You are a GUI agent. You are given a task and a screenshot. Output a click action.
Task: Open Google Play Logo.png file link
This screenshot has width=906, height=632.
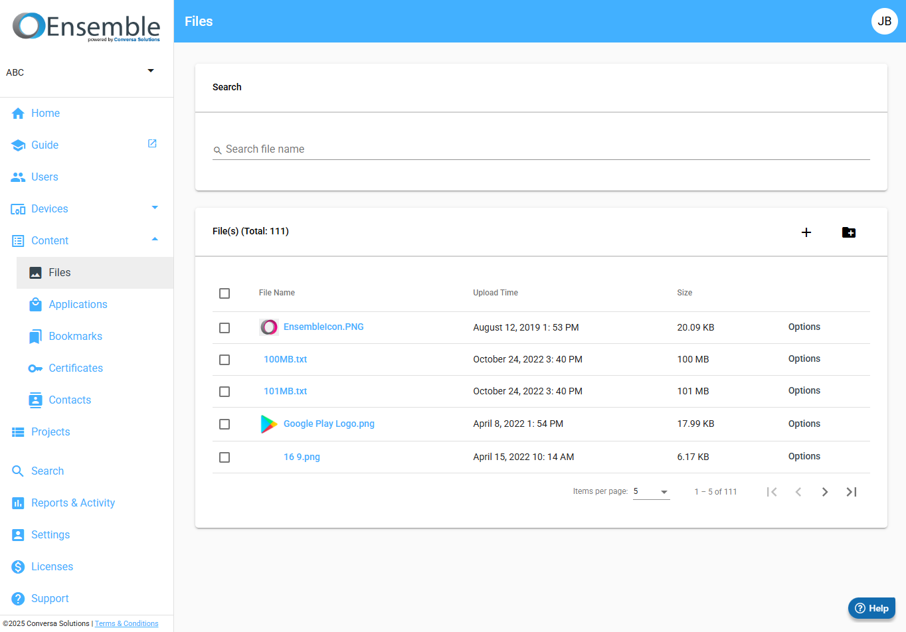(x=329, y=424)
